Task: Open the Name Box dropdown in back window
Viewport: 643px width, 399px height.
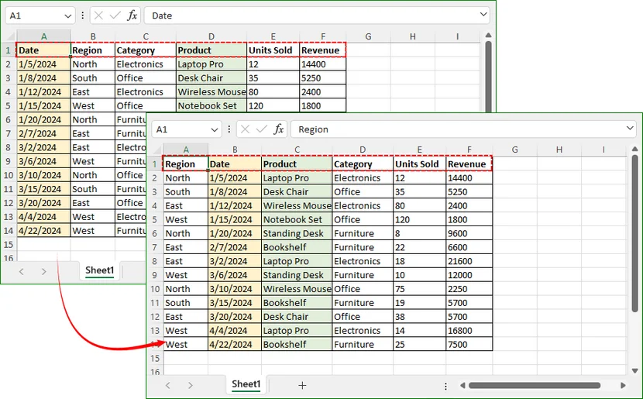Action: [x=67, y=16]
